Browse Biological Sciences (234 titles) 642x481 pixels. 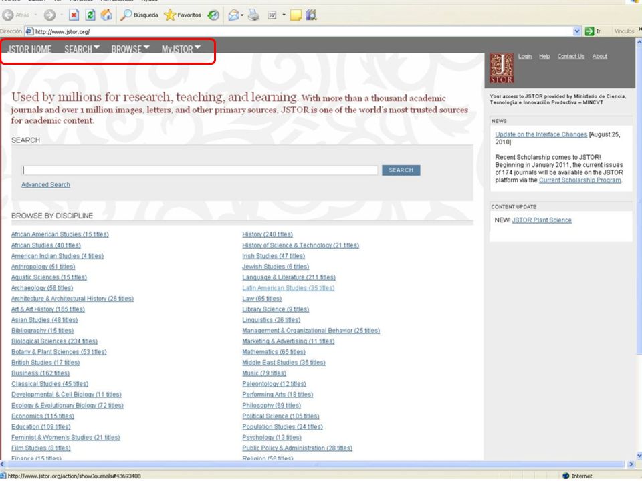(54, 341)
